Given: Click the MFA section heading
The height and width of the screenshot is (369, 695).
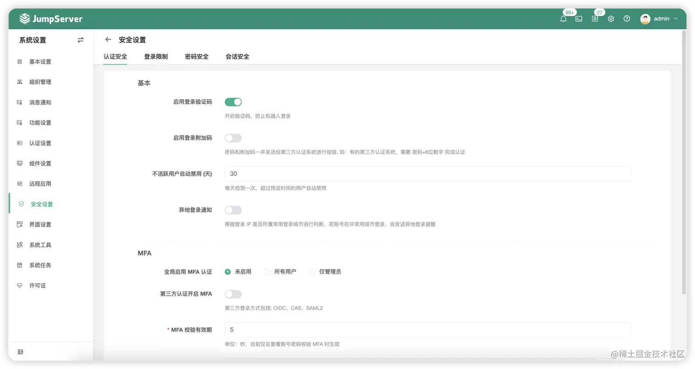Looking at the screenshot, I should point(144,253).
